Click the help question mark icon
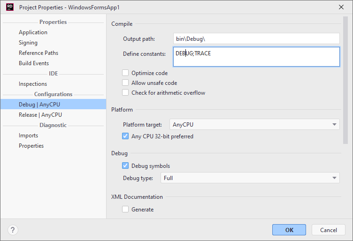The image size is (353, 241). click(13, 230)
